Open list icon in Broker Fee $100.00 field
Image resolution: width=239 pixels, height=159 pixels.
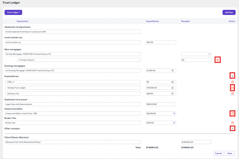click(x=174, y=123)
